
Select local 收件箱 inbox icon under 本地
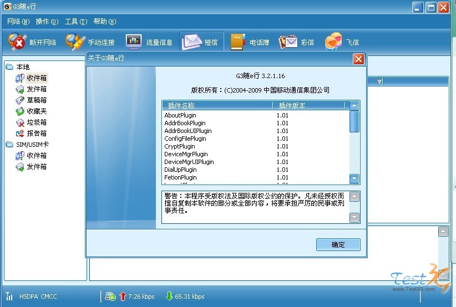click(x=20, y=78)
